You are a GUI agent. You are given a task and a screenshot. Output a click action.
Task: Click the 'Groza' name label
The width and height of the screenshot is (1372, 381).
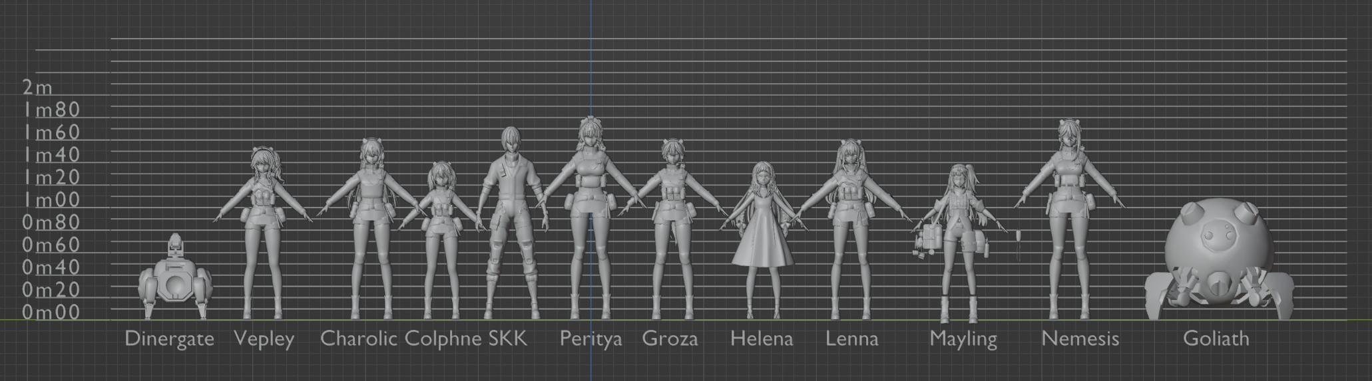670,339
